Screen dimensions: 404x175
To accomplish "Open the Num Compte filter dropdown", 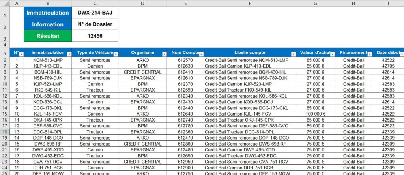I will click(x=201, y=54).
